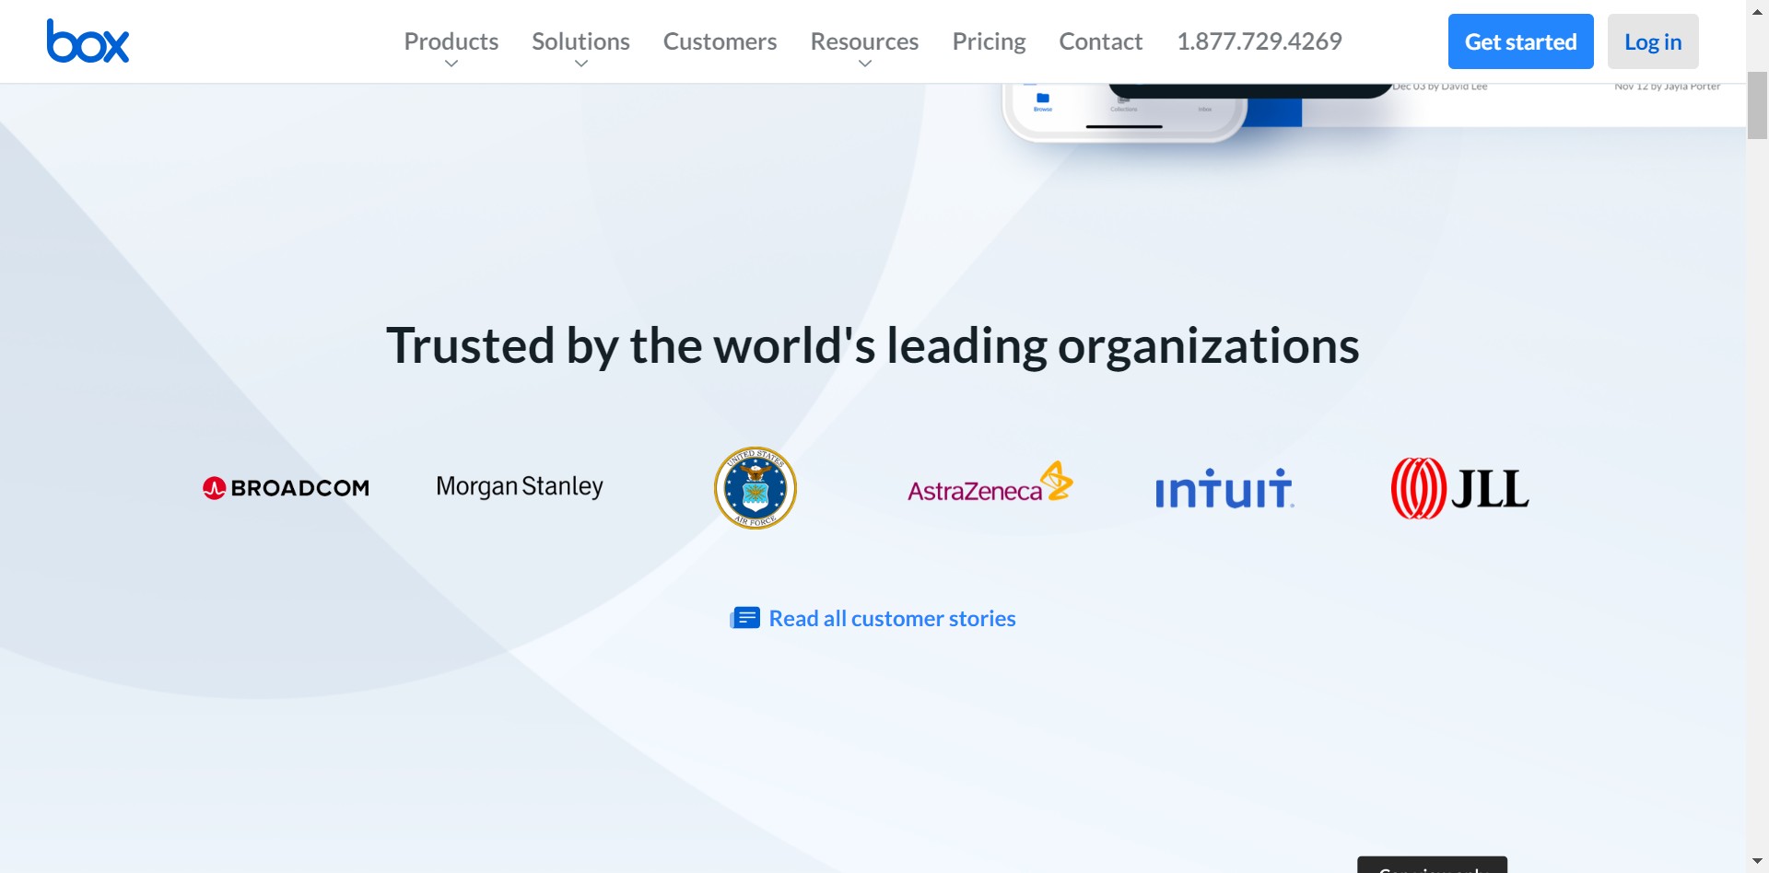Image resolution: width=1769 pixels, height=873 pixels.
Task: Click the JLL logo
Action: (x=1459, y=488)
